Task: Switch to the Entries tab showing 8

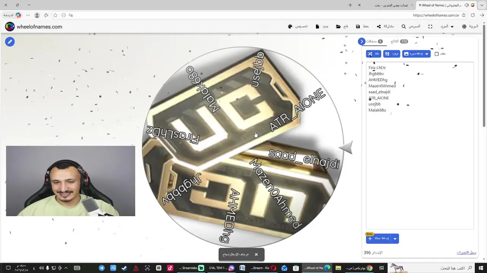Action: tap(374, 41)
